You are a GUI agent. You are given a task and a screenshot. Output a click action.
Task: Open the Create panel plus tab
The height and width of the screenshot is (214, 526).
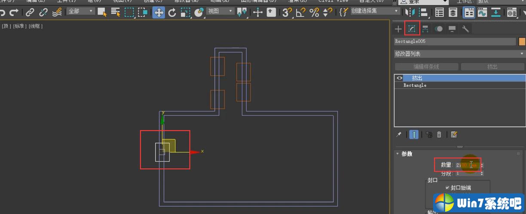398,29
